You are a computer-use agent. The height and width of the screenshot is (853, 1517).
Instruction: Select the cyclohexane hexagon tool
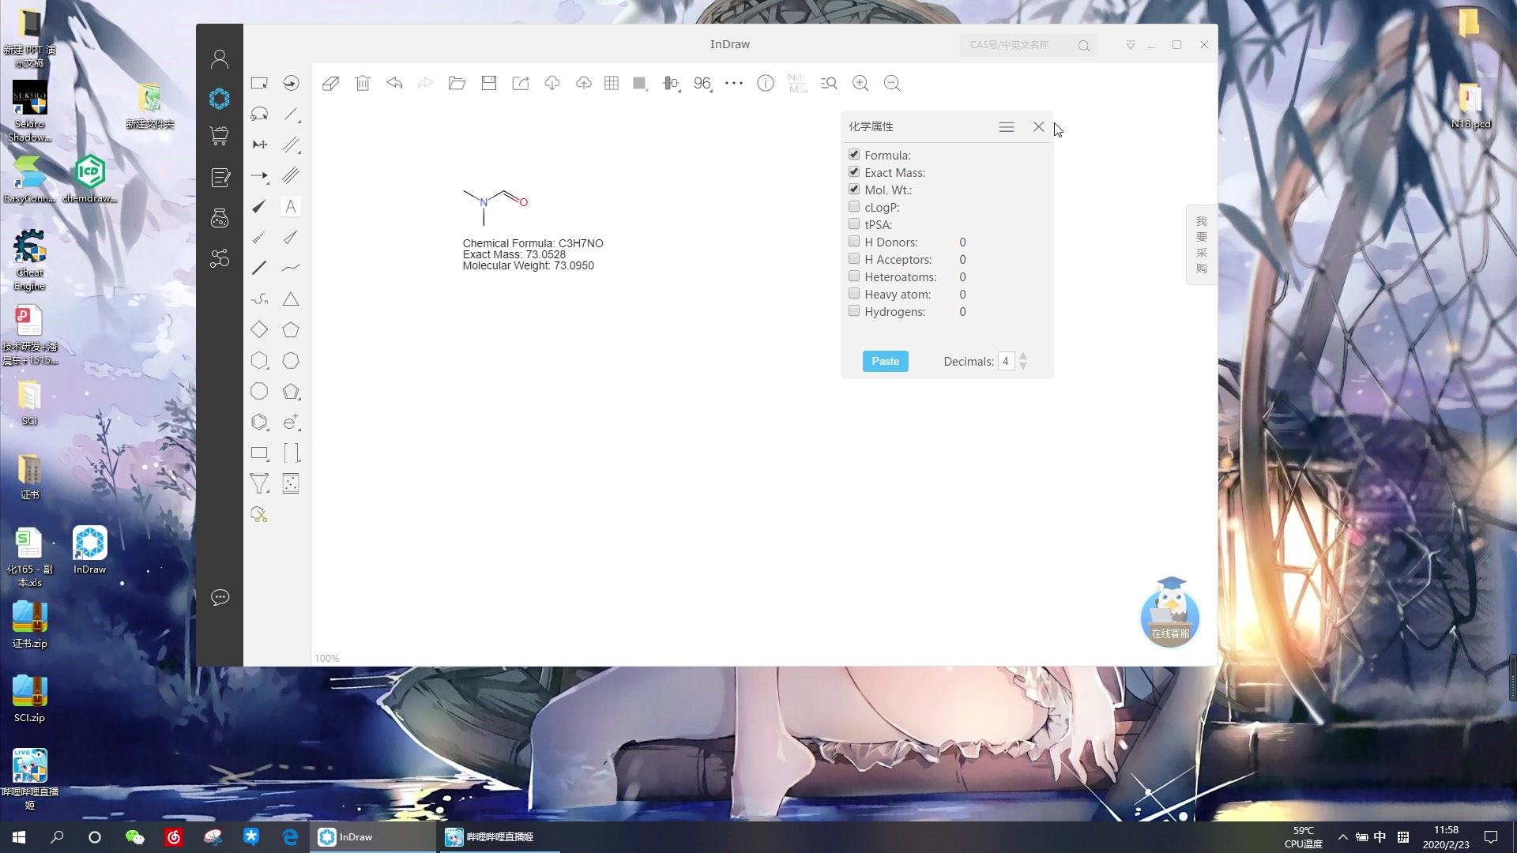[259, 361]
